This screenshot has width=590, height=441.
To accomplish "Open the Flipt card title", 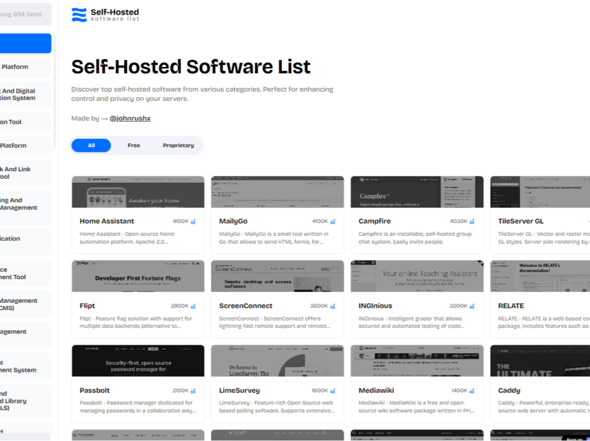I will point(88,306).
